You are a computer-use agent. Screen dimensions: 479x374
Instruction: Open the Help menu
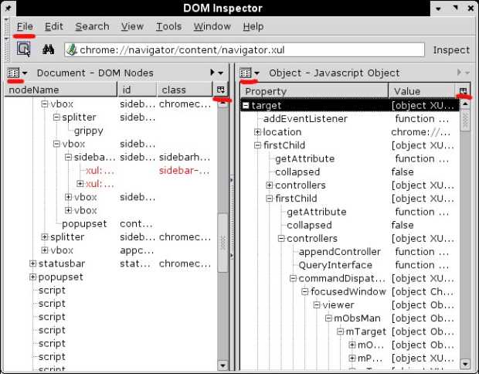coord(253,26)
